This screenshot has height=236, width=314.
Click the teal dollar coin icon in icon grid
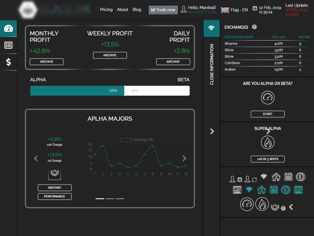(286, 190)
